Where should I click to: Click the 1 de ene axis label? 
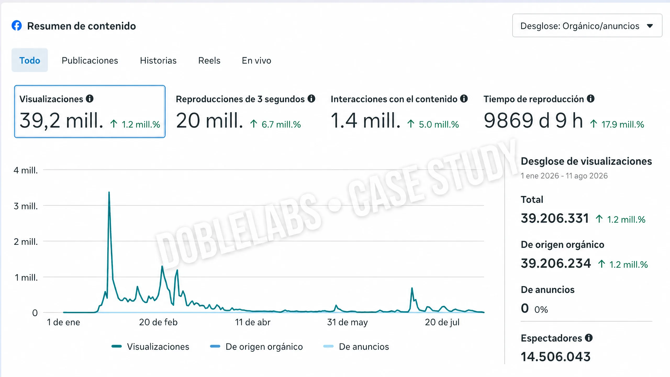(63, 322)
